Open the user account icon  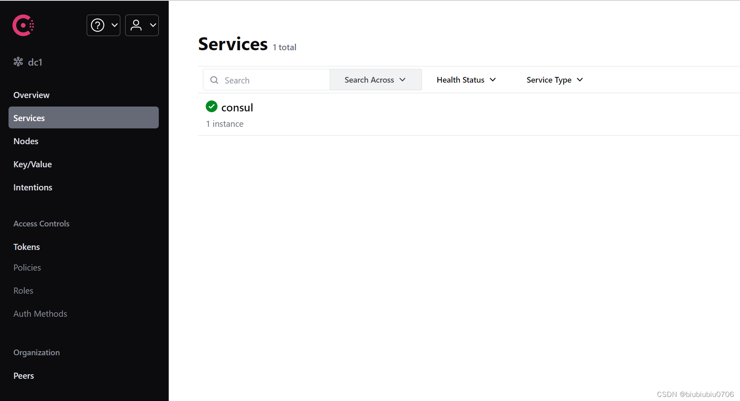coord(136,25)
